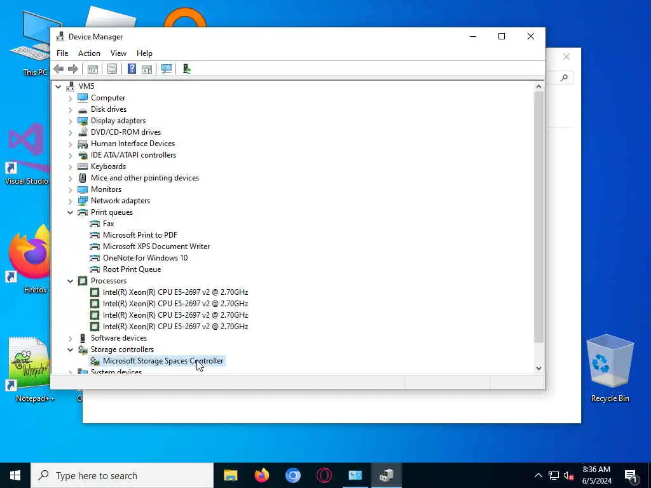
Task: Click the Windows Start button
Action: point(15,475)
